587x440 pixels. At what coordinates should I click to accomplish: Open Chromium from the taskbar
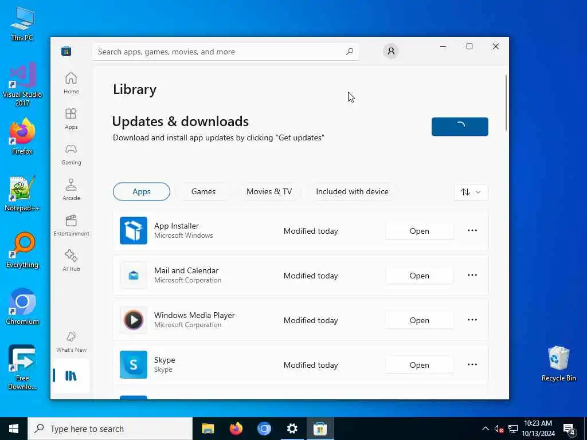pos(264,429)
